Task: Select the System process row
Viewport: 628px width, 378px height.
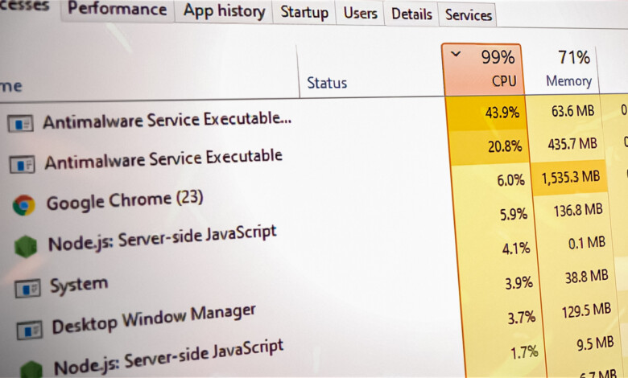Action: (79, 286)
